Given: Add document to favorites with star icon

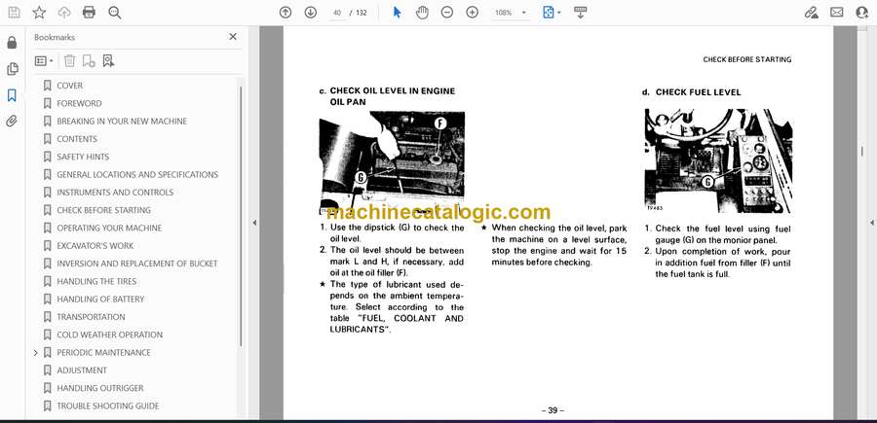Looking at the screenshot, I should [x=39, y=13].
